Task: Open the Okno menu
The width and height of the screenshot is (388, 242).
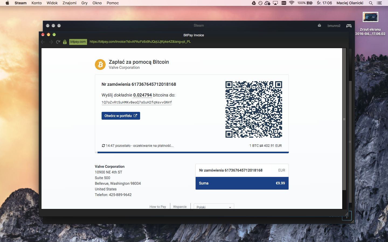Action: point(97,3)
